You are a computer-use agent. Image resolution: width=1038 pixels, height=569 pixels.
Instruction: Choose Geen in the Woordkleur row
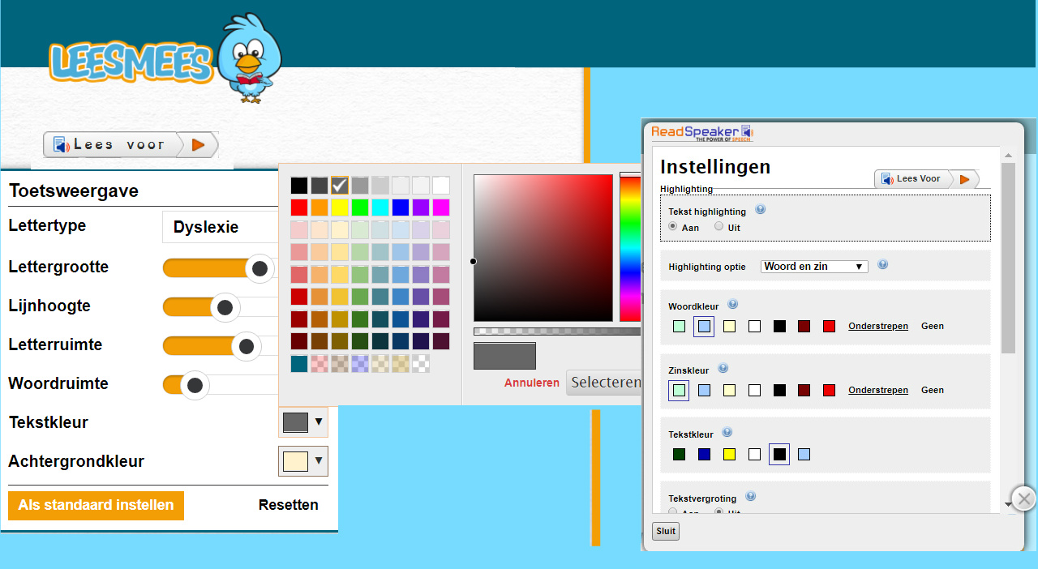tap(933, 327)
